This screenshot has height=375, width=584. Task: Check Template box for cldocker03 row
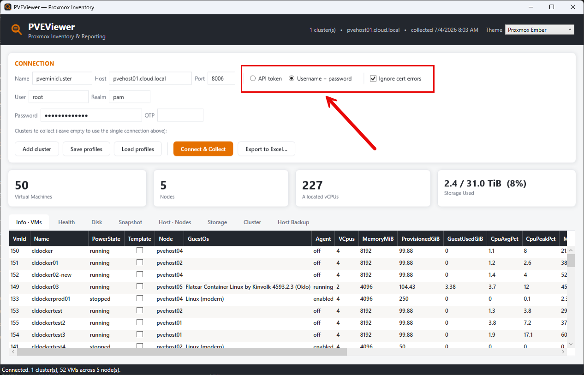(x=140, y=286)
